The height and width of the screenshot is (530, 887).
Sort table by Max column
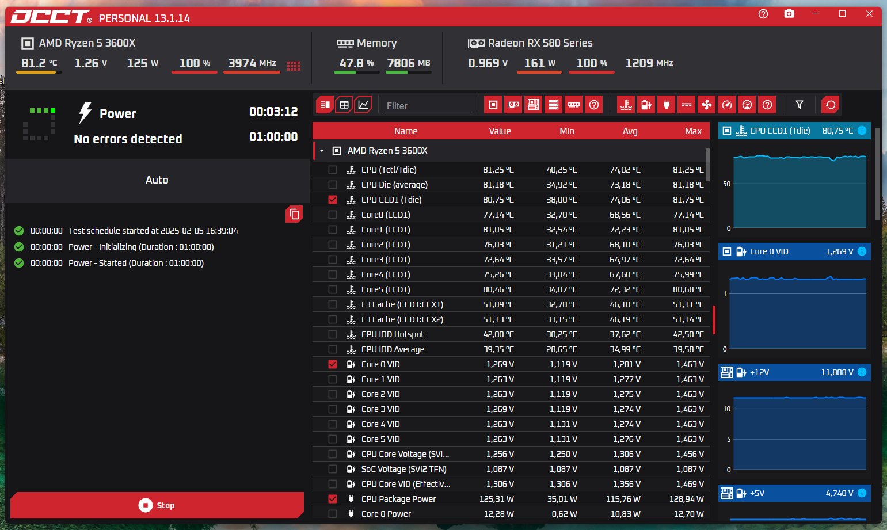693,131
